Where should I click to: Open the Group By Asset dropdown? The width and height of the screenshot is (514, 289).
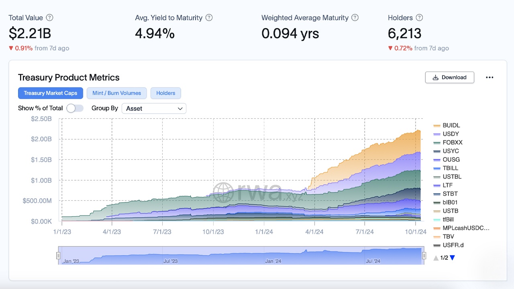click(154, 108)
